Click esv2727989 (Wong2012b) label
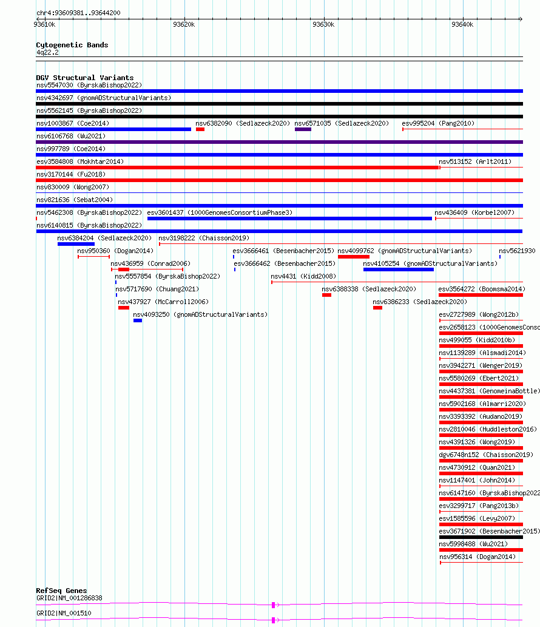The width and height of the screenshot is (540, 627). 479,316
